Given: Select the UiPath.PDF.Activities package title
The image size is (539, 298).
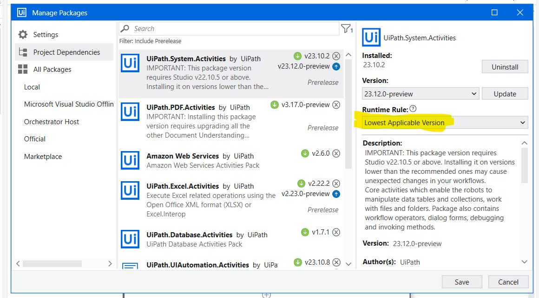Looking at the screenshot, I should pos(180,108).
